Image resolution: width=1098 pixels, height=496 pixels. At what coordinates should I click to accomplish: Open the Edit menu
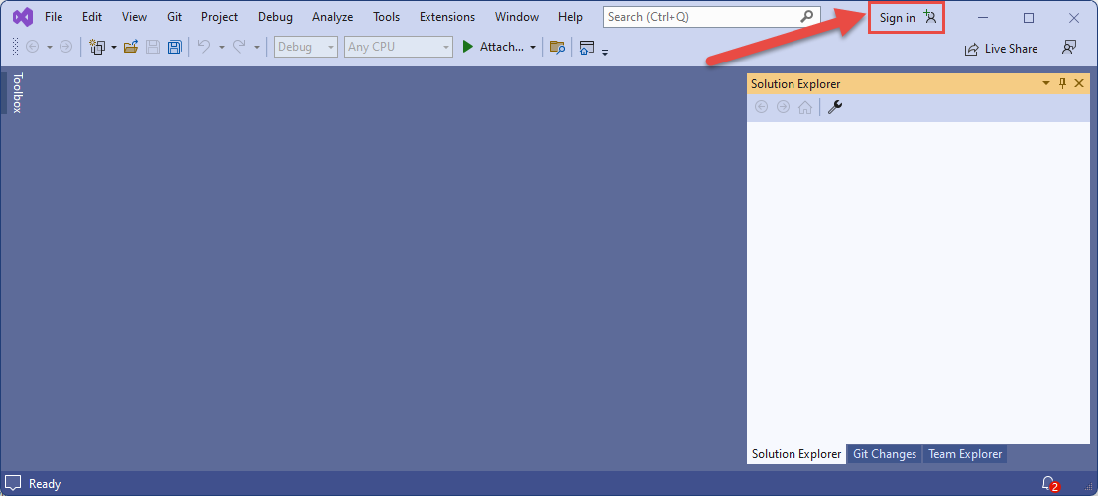pyautogui.click(x=91, y=17)
